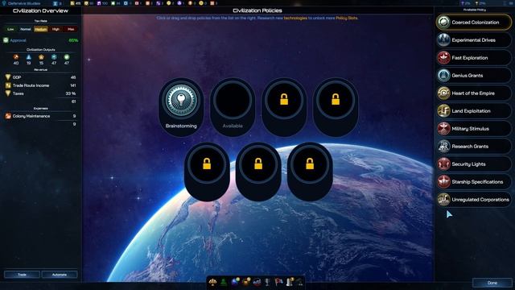
Task: Click the Approval percentage value
Action: [73, 40]
